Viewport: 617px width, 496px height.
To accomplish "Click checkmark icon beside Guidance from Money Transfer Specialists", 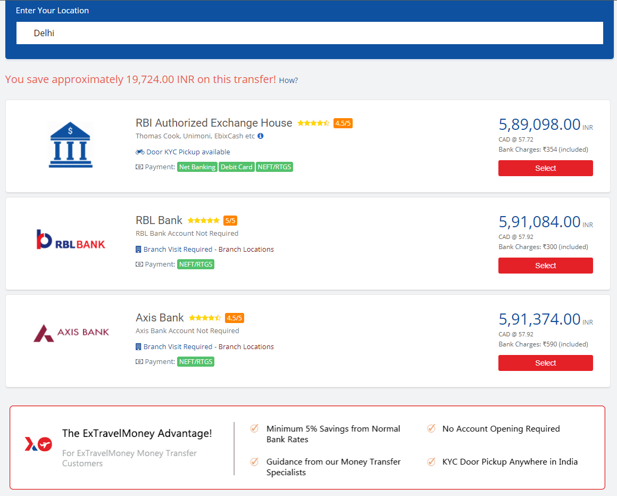I will coord(255,461).
